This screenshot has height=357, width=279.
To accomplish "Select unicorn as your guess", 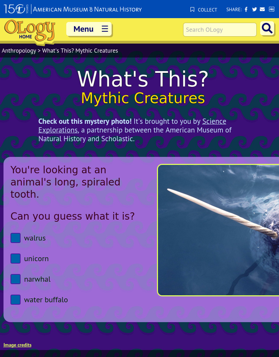I will tap(15, 258).
